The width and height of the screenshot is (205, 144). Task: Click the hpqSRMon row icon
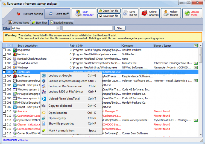(x=15, y=50)
